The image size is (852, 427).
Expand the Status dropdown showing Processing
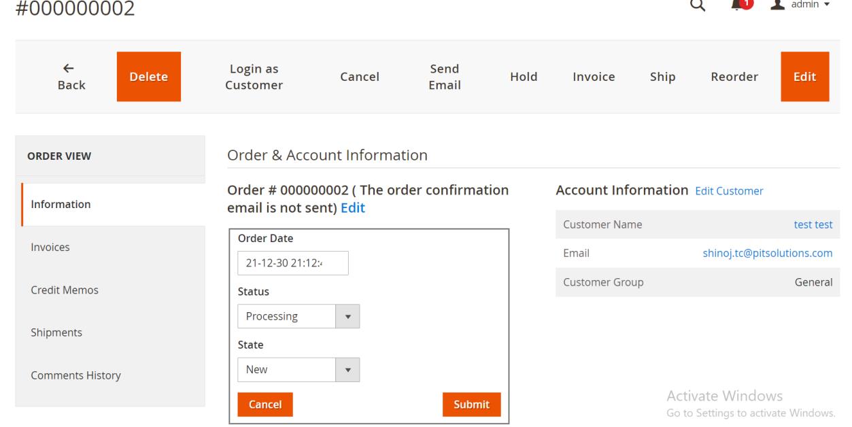298,316
